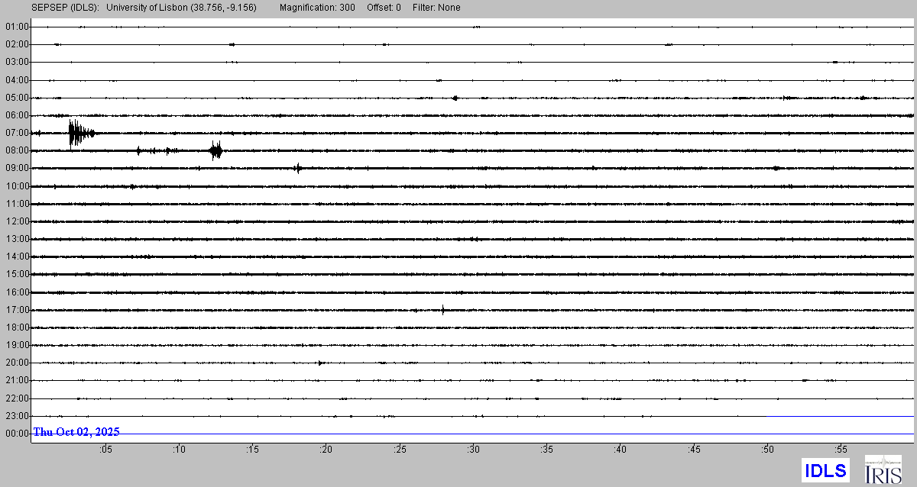Click the 'Thu Oct 02, 2025' date label
Image resolution: width=917 pixels, height=487 pixels.
pos(76,432)
